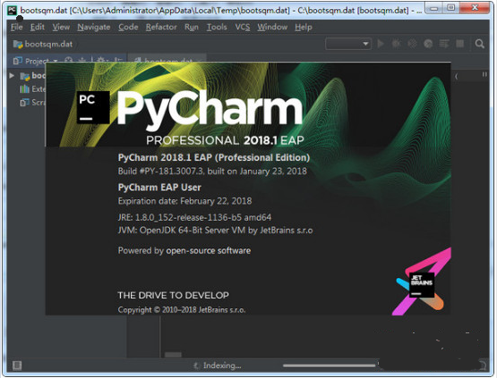Screen dimensions: 497x378
Task: Click the PyCharm EAP User heading
Action: click(159, 188)
